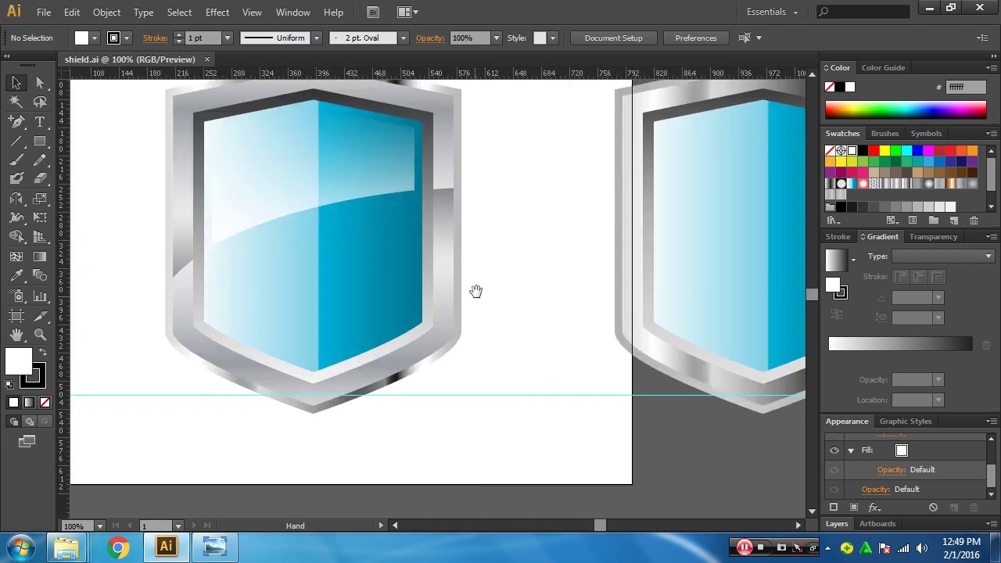Viewport: 1001px width, 563px height.
Task: Click Add New Fill in Appearance panel
Action: click(x=854, y=507)
